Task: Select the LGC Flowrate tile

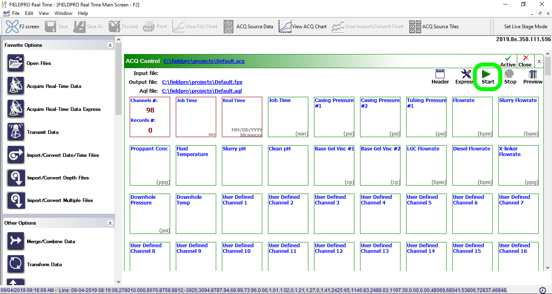Action: 426,165
